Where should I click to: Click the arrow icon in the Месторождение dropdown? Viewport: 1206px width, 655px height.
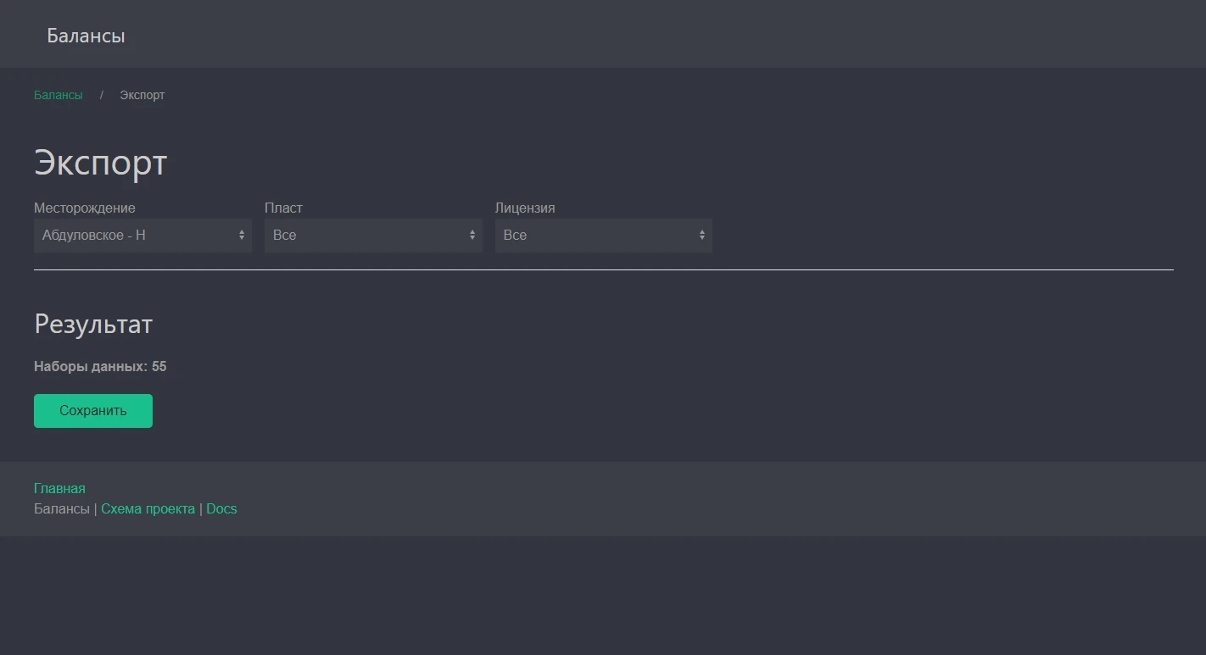(x=242, y=236)
